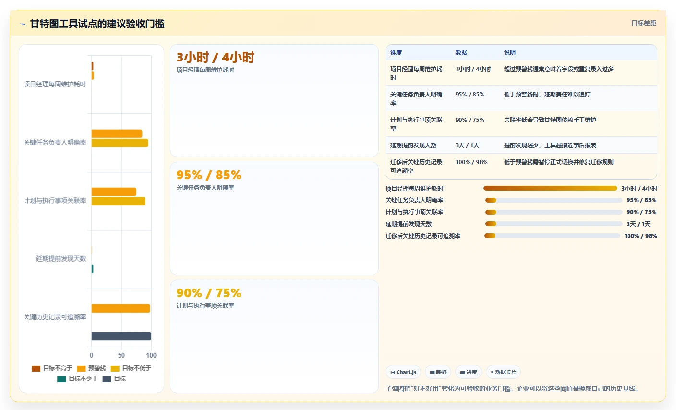
Task: Toggle the 预警线 legend swatch
Action: 81,368
